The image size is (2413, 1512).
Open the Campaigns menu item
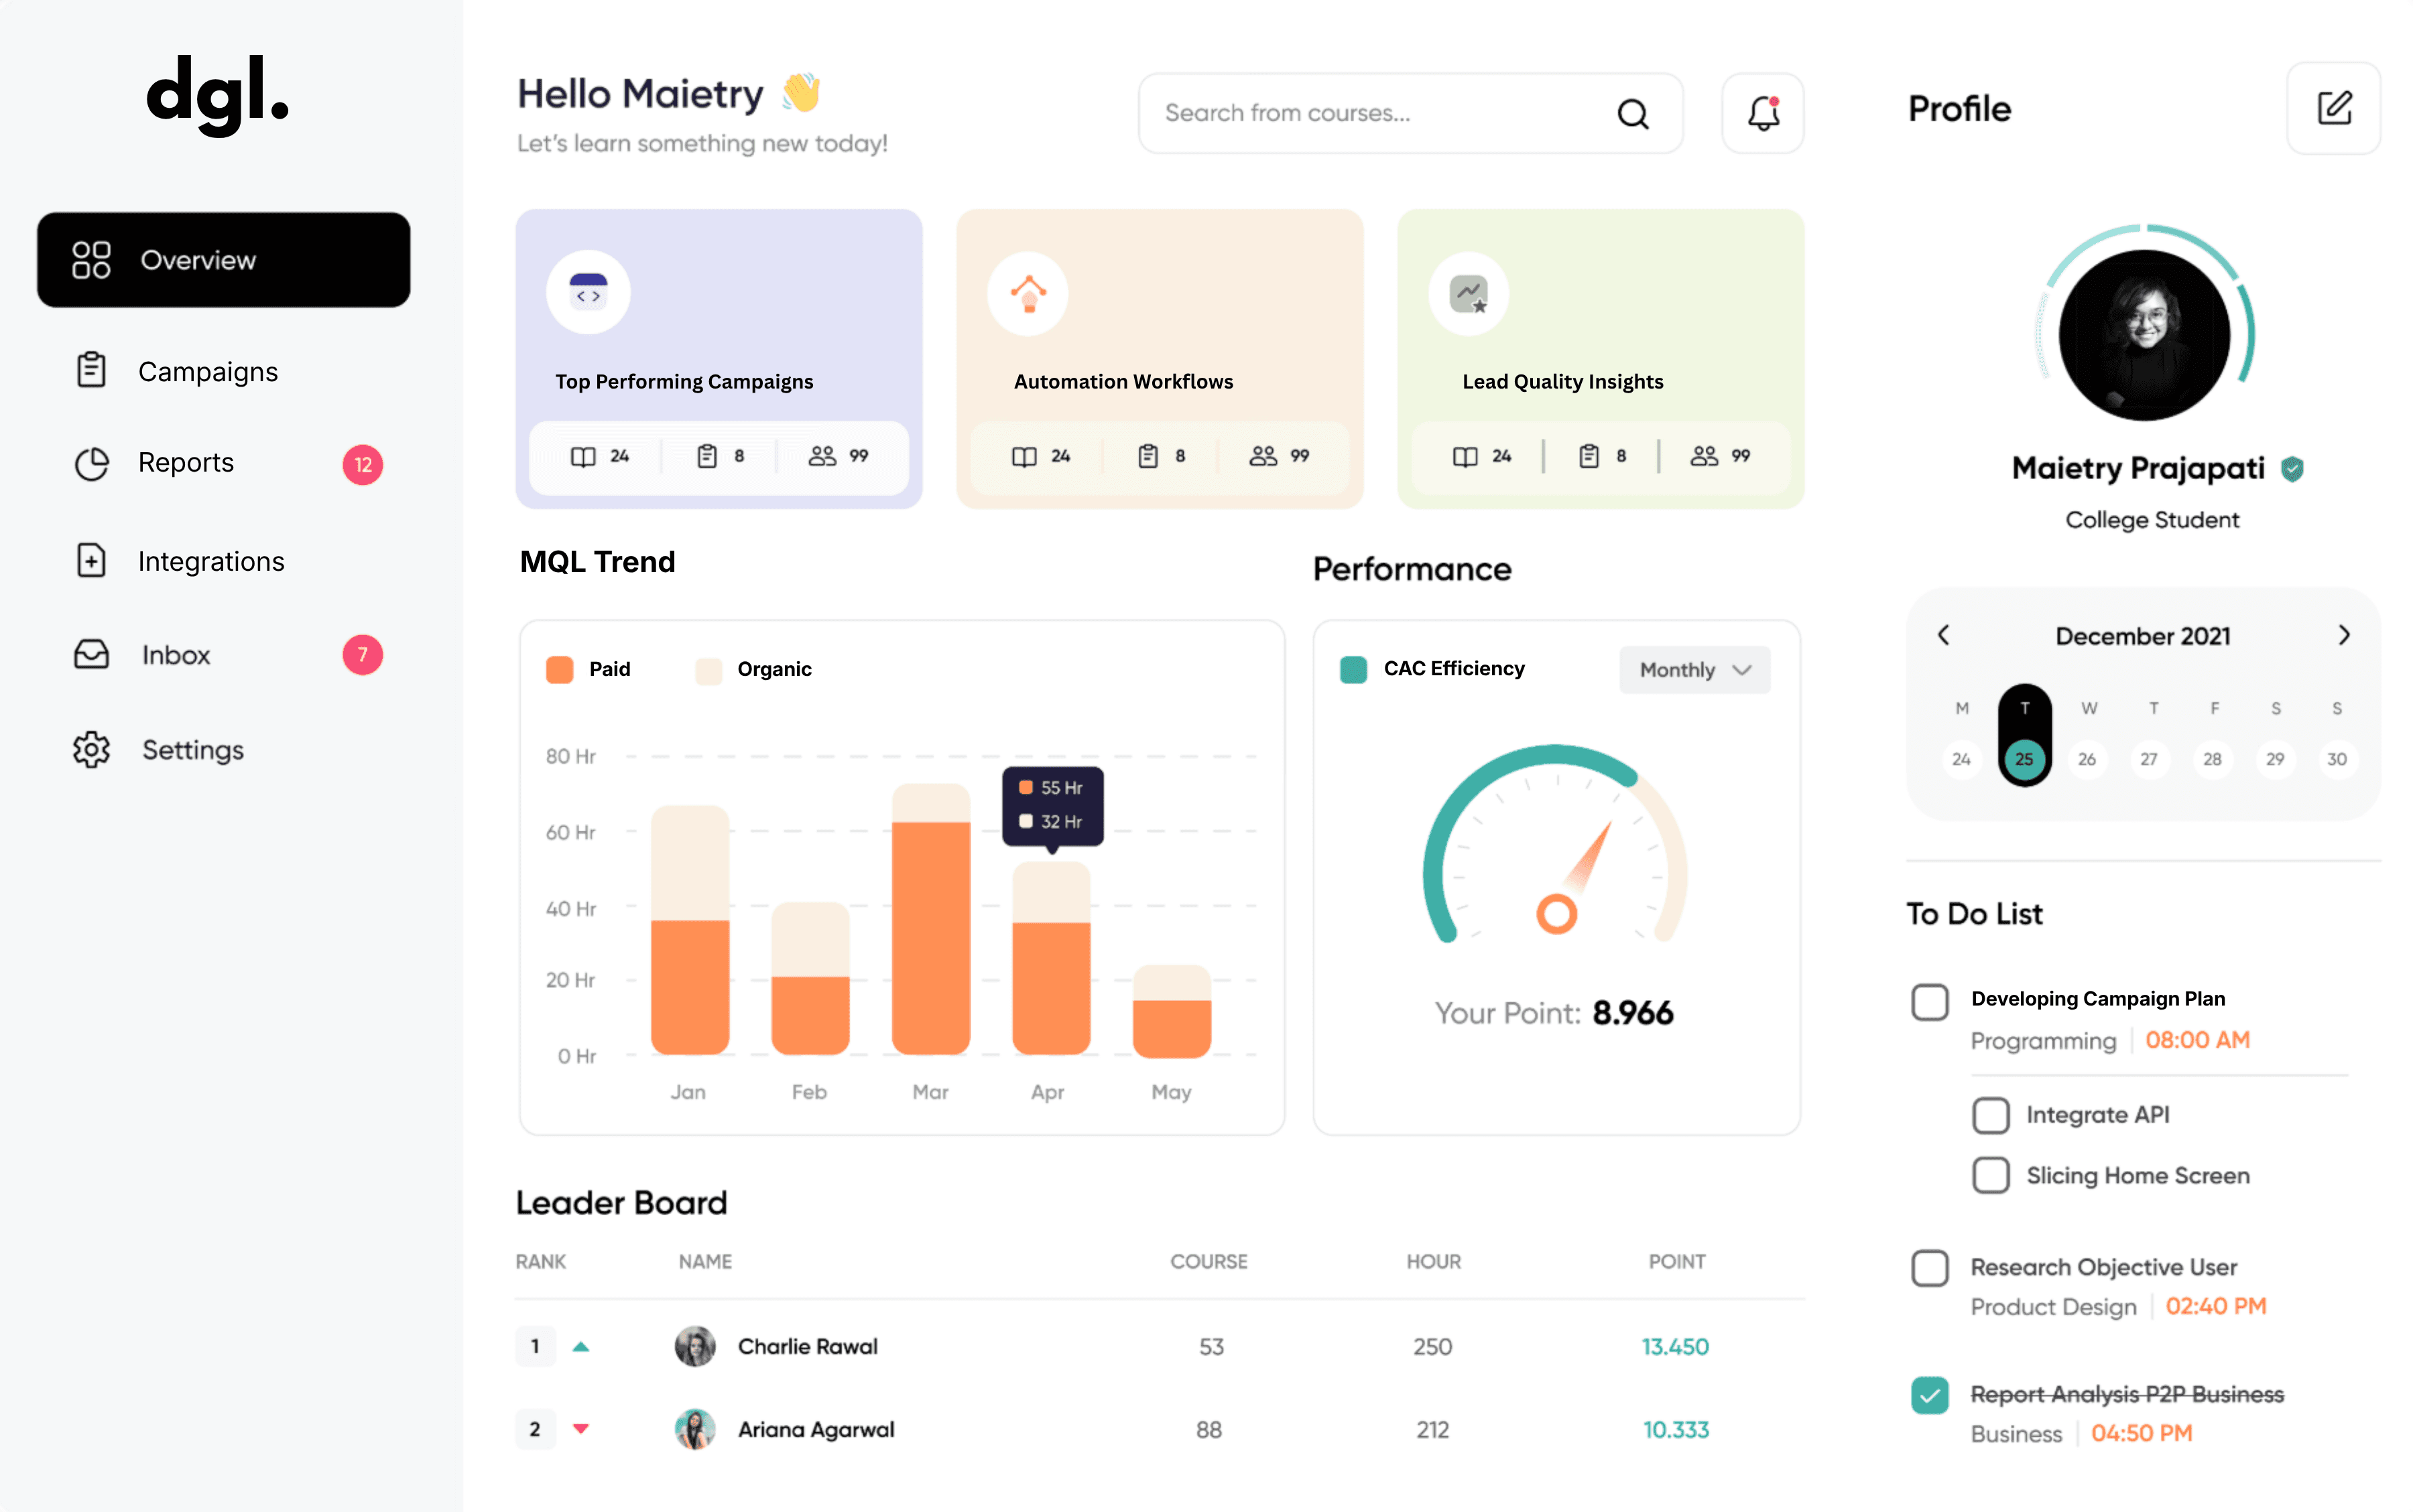(x=207, y=371)
